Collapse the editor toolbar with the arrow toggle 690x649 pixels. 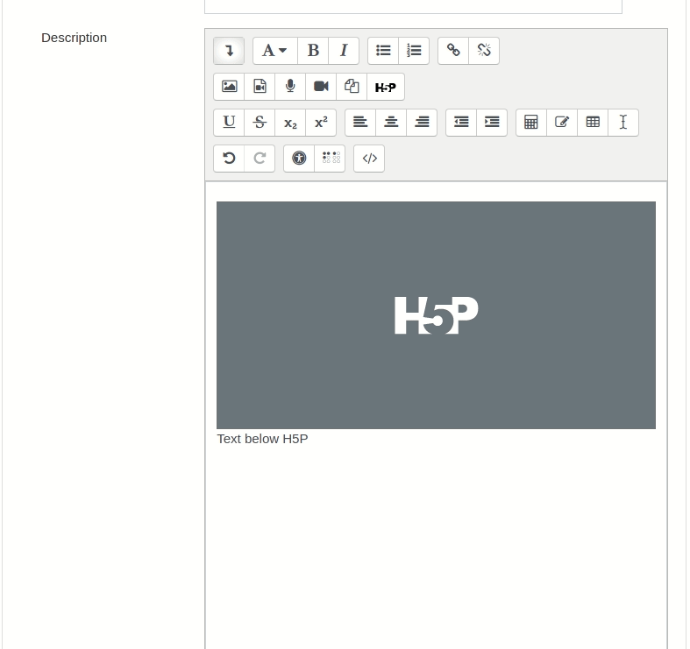click(229, 51)
